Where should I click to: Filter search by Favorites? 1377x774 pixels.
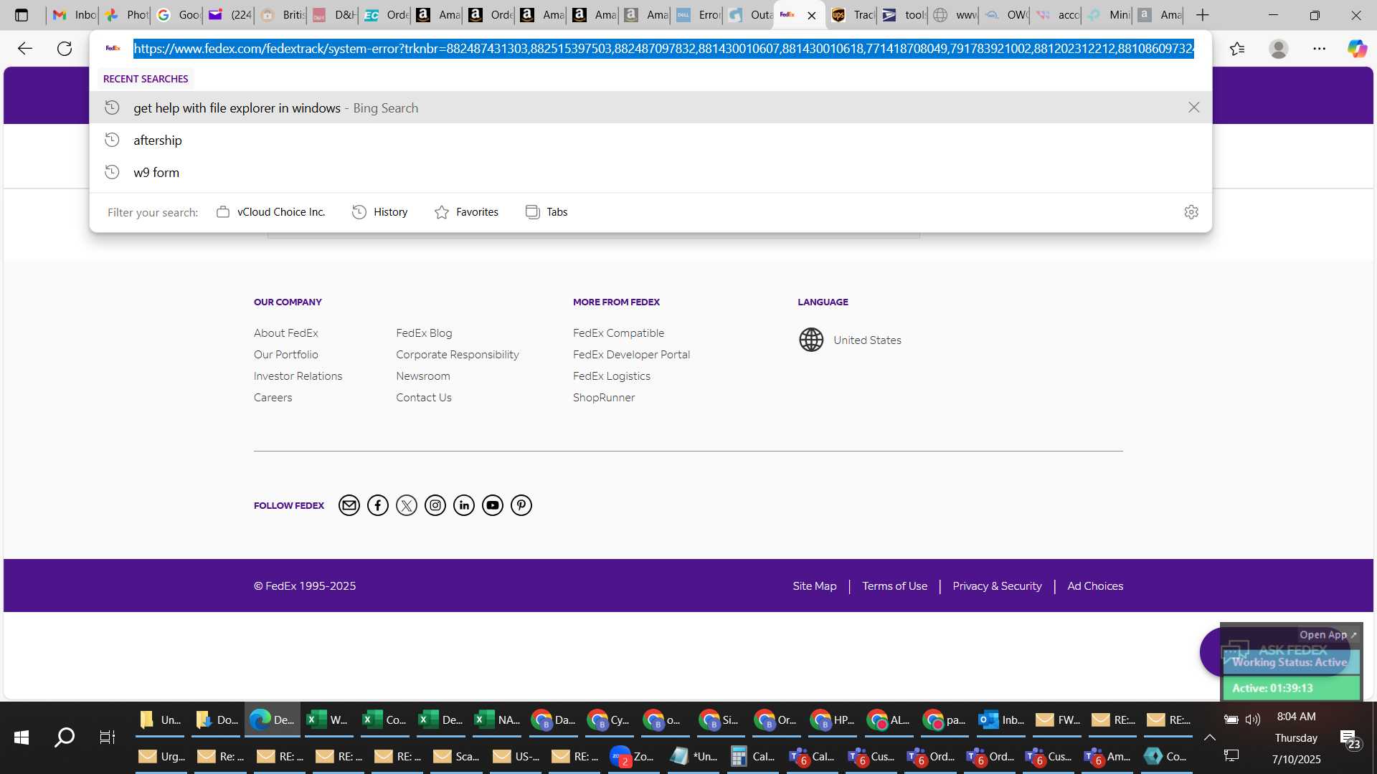click(x=466, y=212)
